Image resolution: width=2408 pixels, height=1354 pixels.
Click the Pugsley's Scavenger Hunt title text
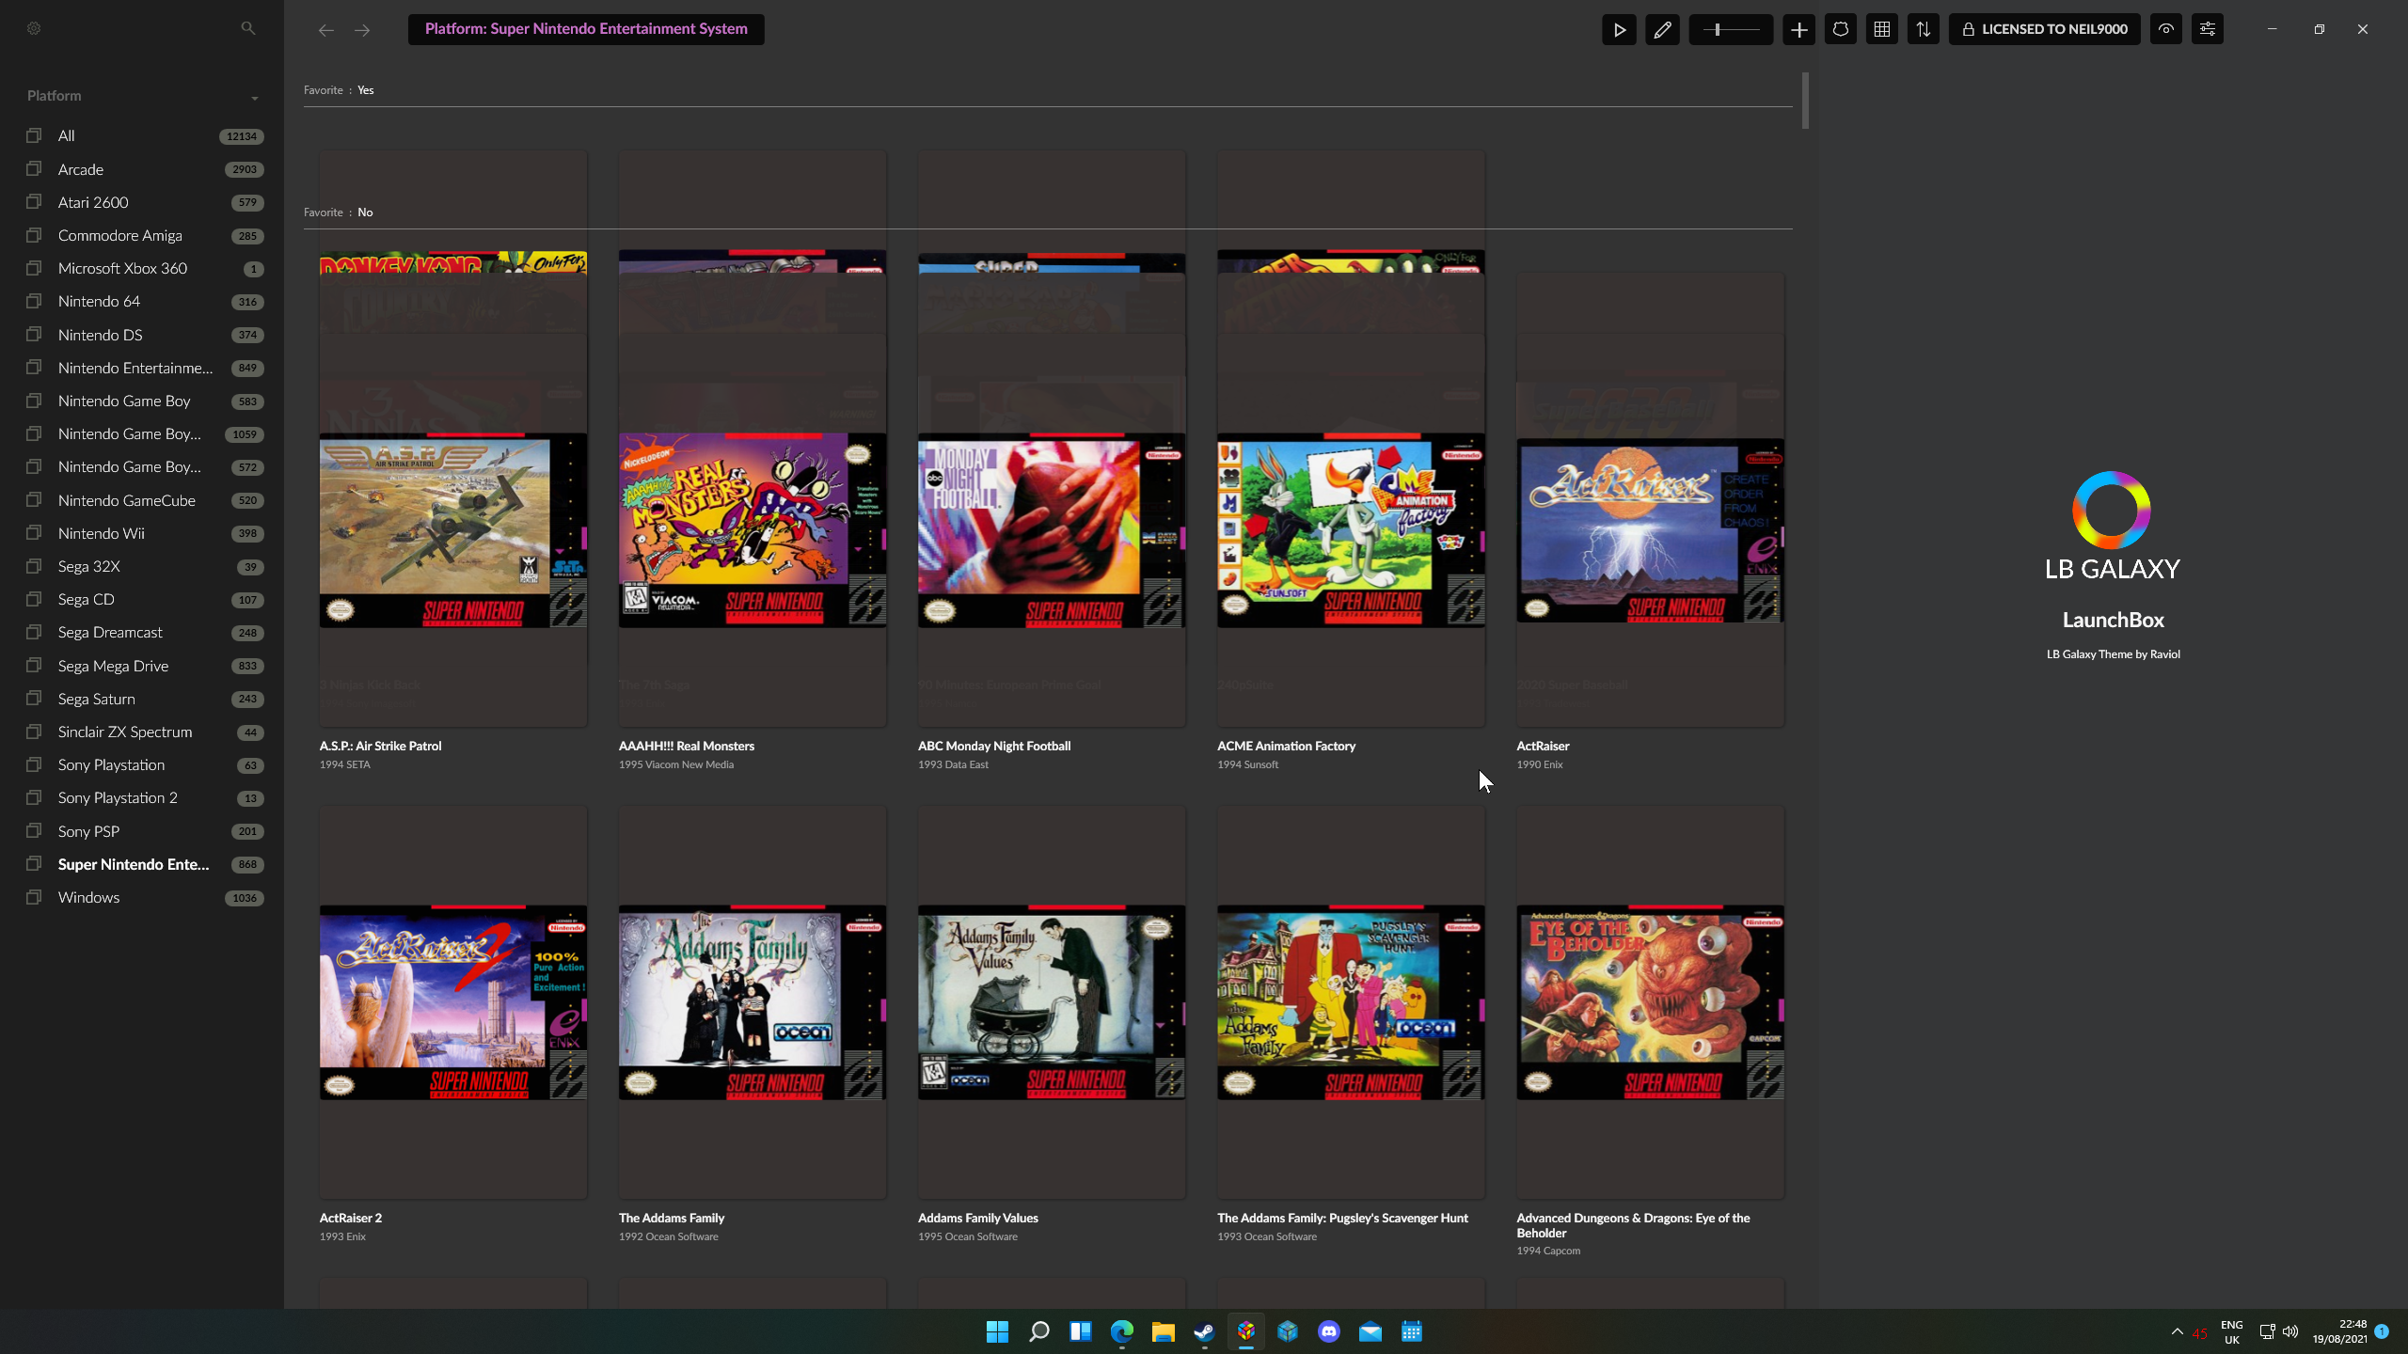1342,1218
